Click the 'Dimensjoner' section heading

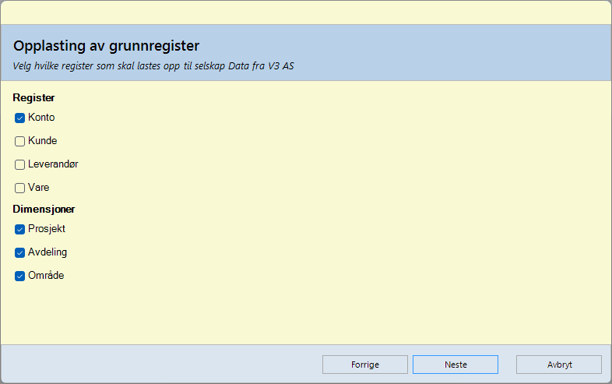click(44, 209)
